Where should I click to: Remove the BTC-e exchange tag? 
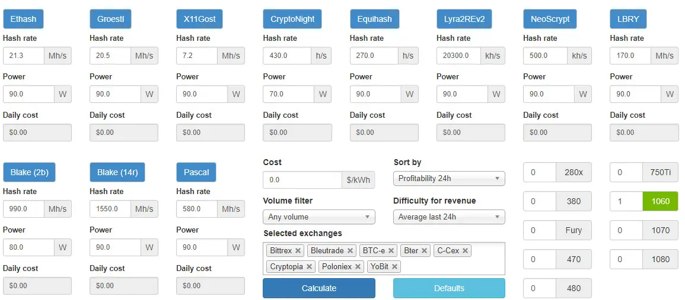[391, 251]
